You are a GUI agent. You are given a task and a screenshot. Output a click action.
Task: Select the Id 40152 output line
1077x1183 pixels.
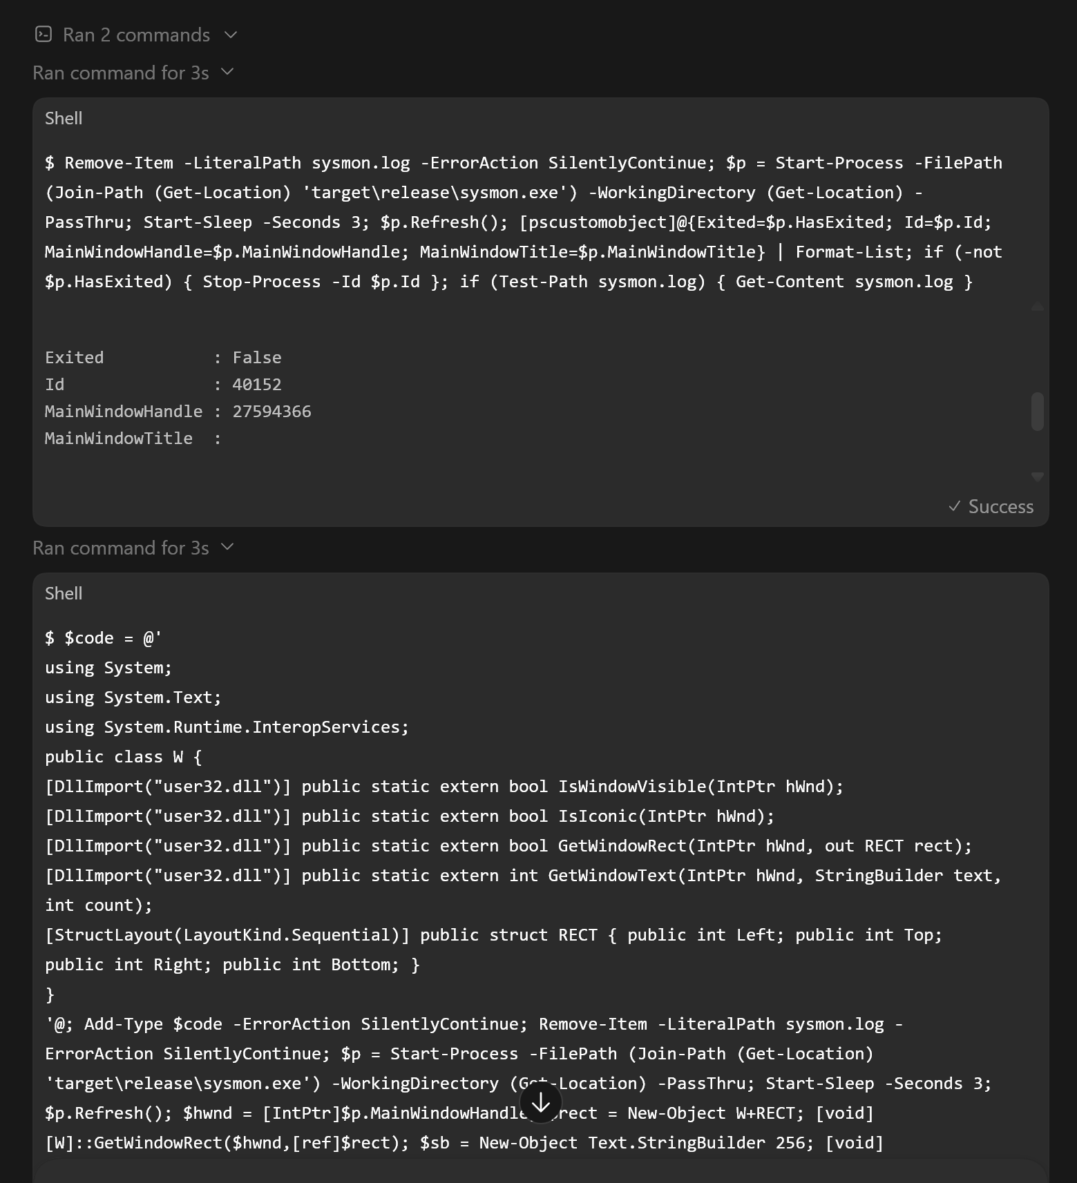(163, 385)
